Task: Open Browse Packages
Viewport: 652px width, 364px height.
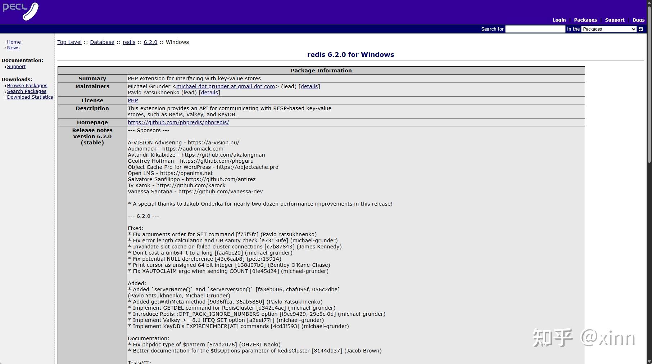Action: [x=27, y=85]
